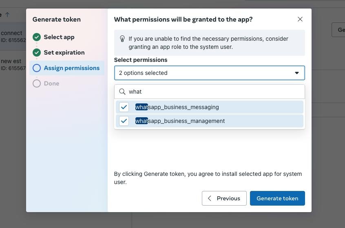This screenshot has width=345, height=228.
Task: Go back with the Previous button
Action: pos(224,198)
